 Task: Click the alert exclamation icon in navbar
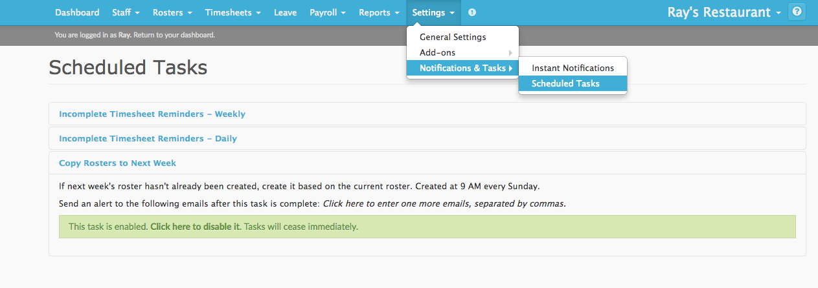(x=471, y=12)
